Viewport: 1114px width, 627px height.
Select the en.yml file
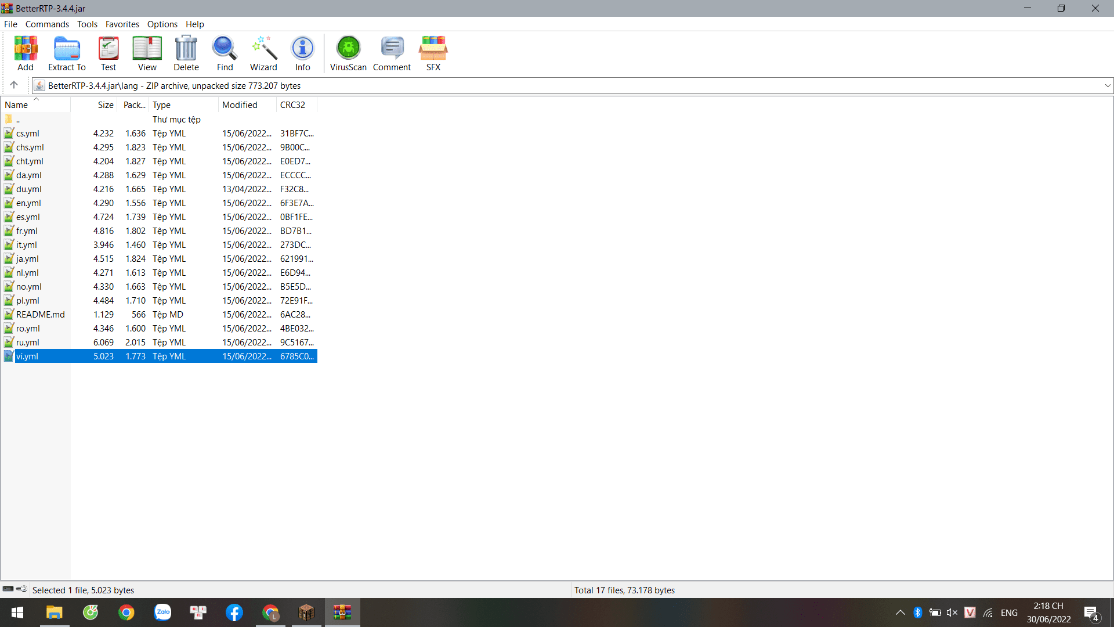(x=28, y=203)
